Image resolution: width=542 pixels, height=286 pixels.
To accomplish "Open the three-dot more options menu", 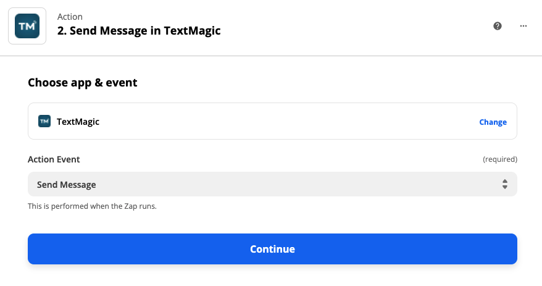I will tap(523, 26).
